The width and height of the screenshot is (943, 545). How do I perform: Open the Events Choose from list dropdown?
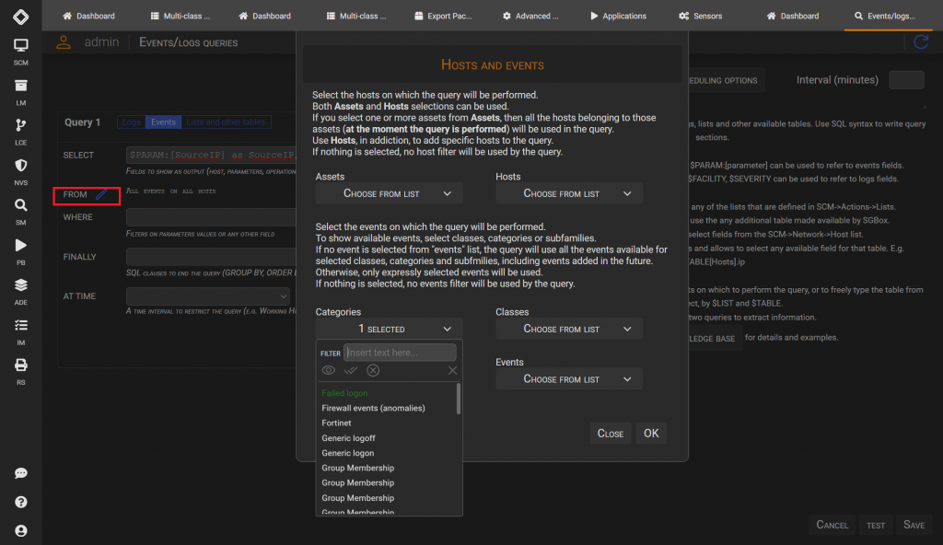point(569,379)
